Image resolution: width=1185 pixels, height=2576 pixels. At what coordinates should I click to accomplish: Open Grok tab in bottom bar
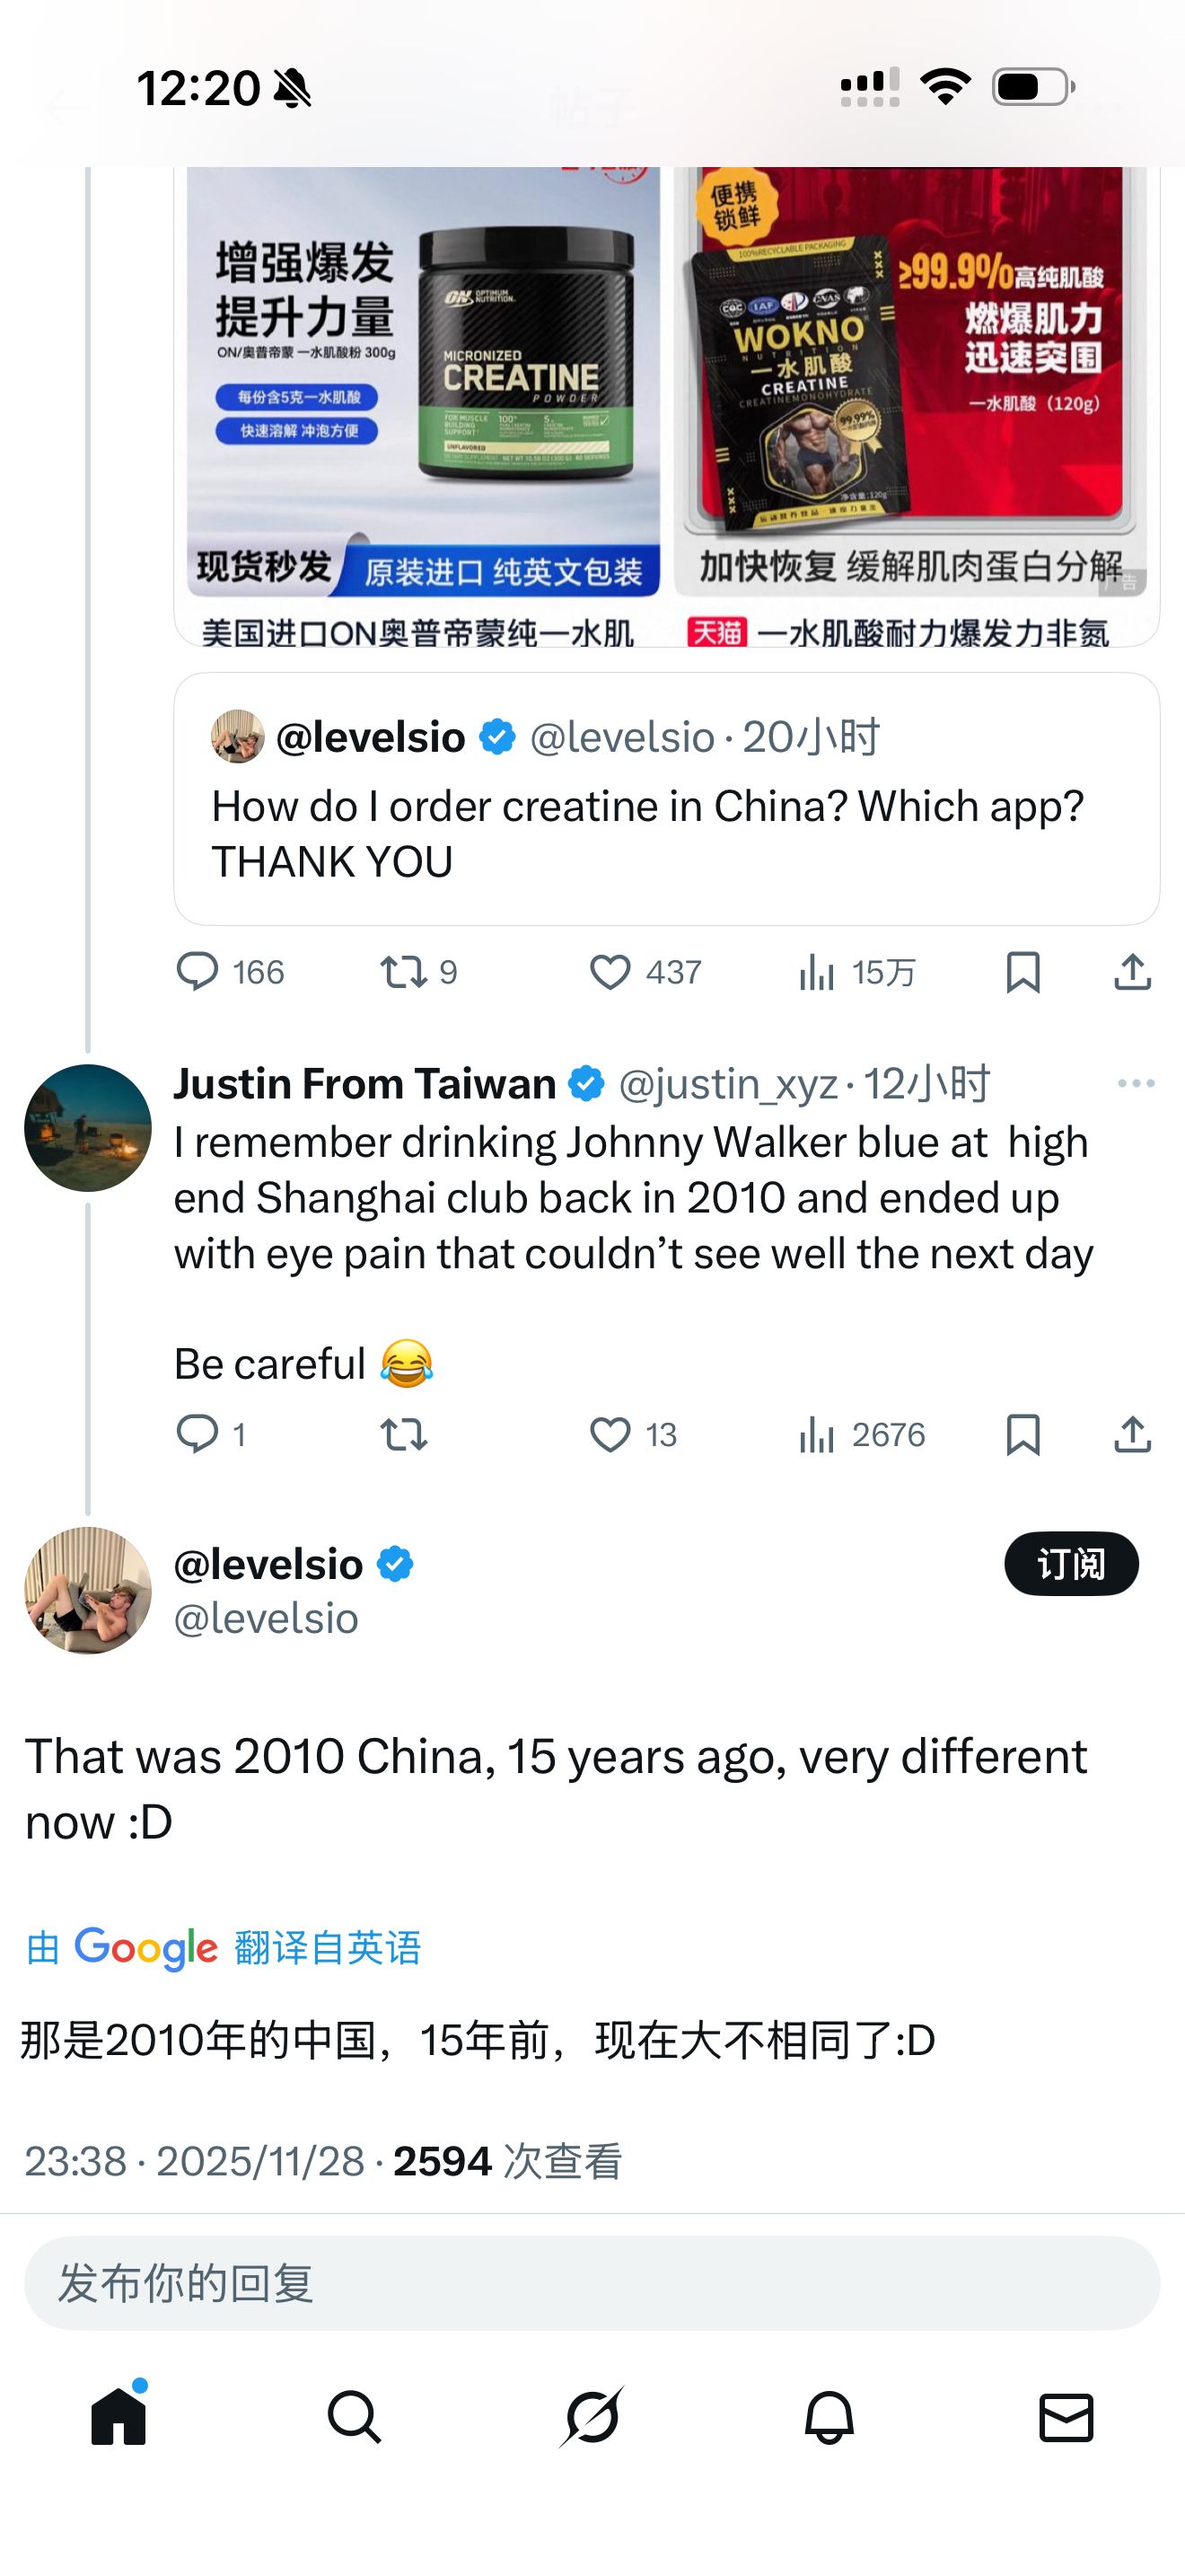[x=592, y=2418]
